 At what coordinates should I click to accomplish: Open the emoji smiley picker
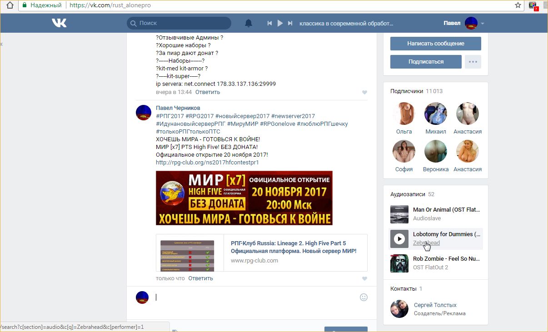click(x=364, y=297)
